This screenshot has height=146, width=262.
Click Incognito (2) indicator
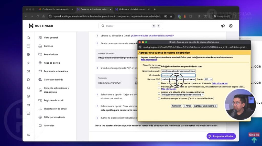point(222,16)
